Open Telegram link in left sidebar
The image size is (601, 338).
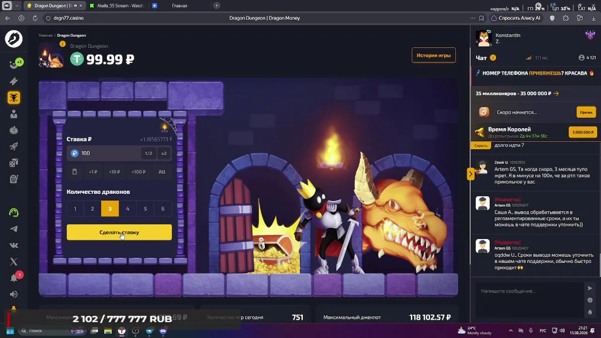pyautogui.click(x=14, y=229)
